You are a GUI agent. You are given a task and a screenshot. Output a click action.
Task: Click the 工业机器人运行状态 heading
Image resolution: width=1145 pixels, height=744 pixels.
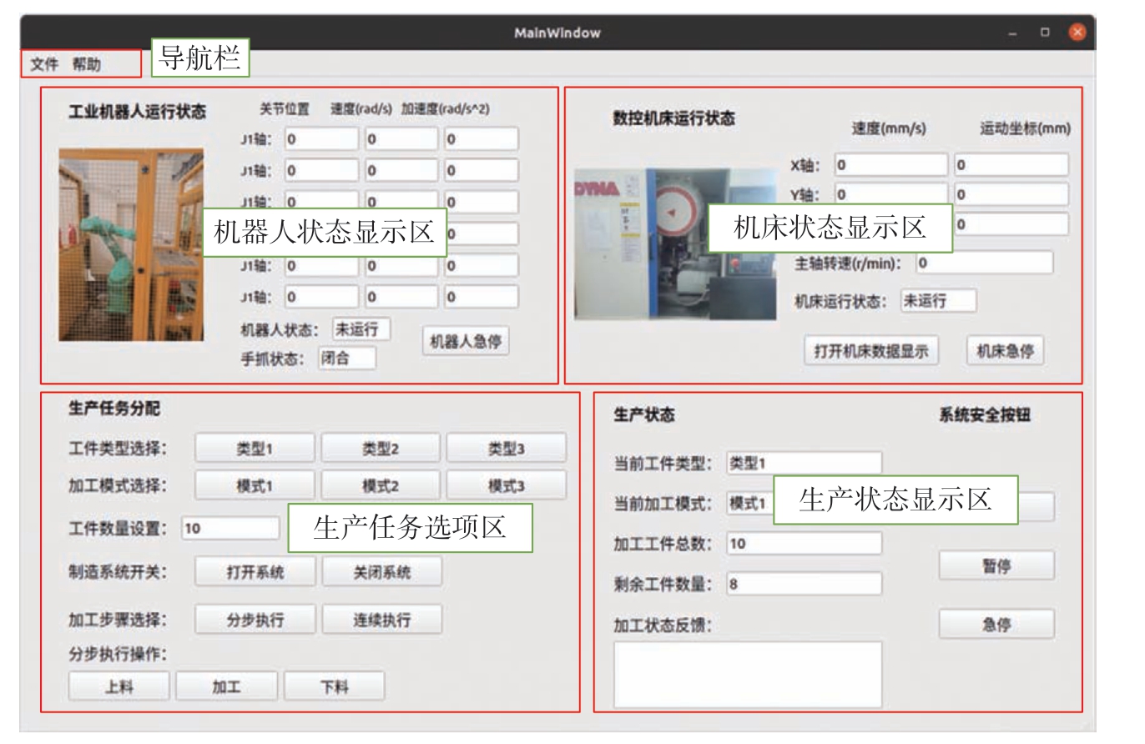[x=137, y=112]
